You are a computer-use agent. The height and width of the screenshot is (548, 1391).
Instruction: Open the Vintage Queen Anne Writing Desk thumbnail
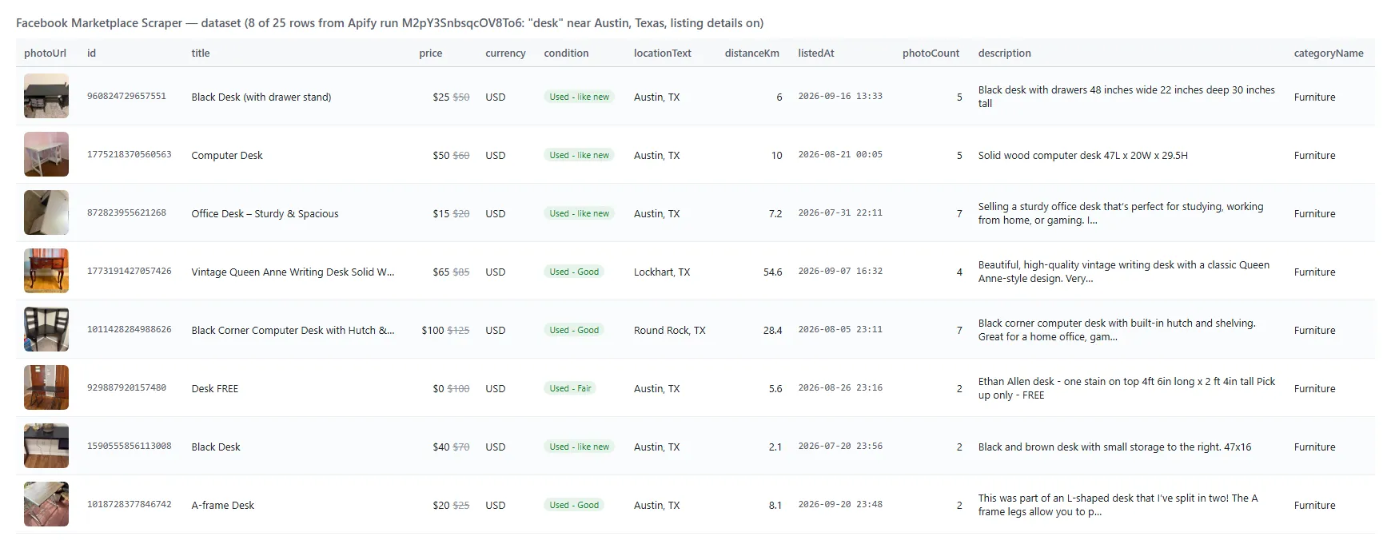pyautogui.click(x=46, y=271)
